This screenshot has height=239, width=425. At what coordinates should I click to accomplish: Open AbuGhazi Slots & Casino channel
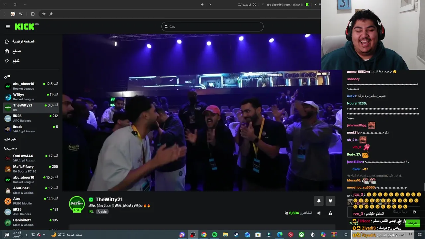(31, 190)
